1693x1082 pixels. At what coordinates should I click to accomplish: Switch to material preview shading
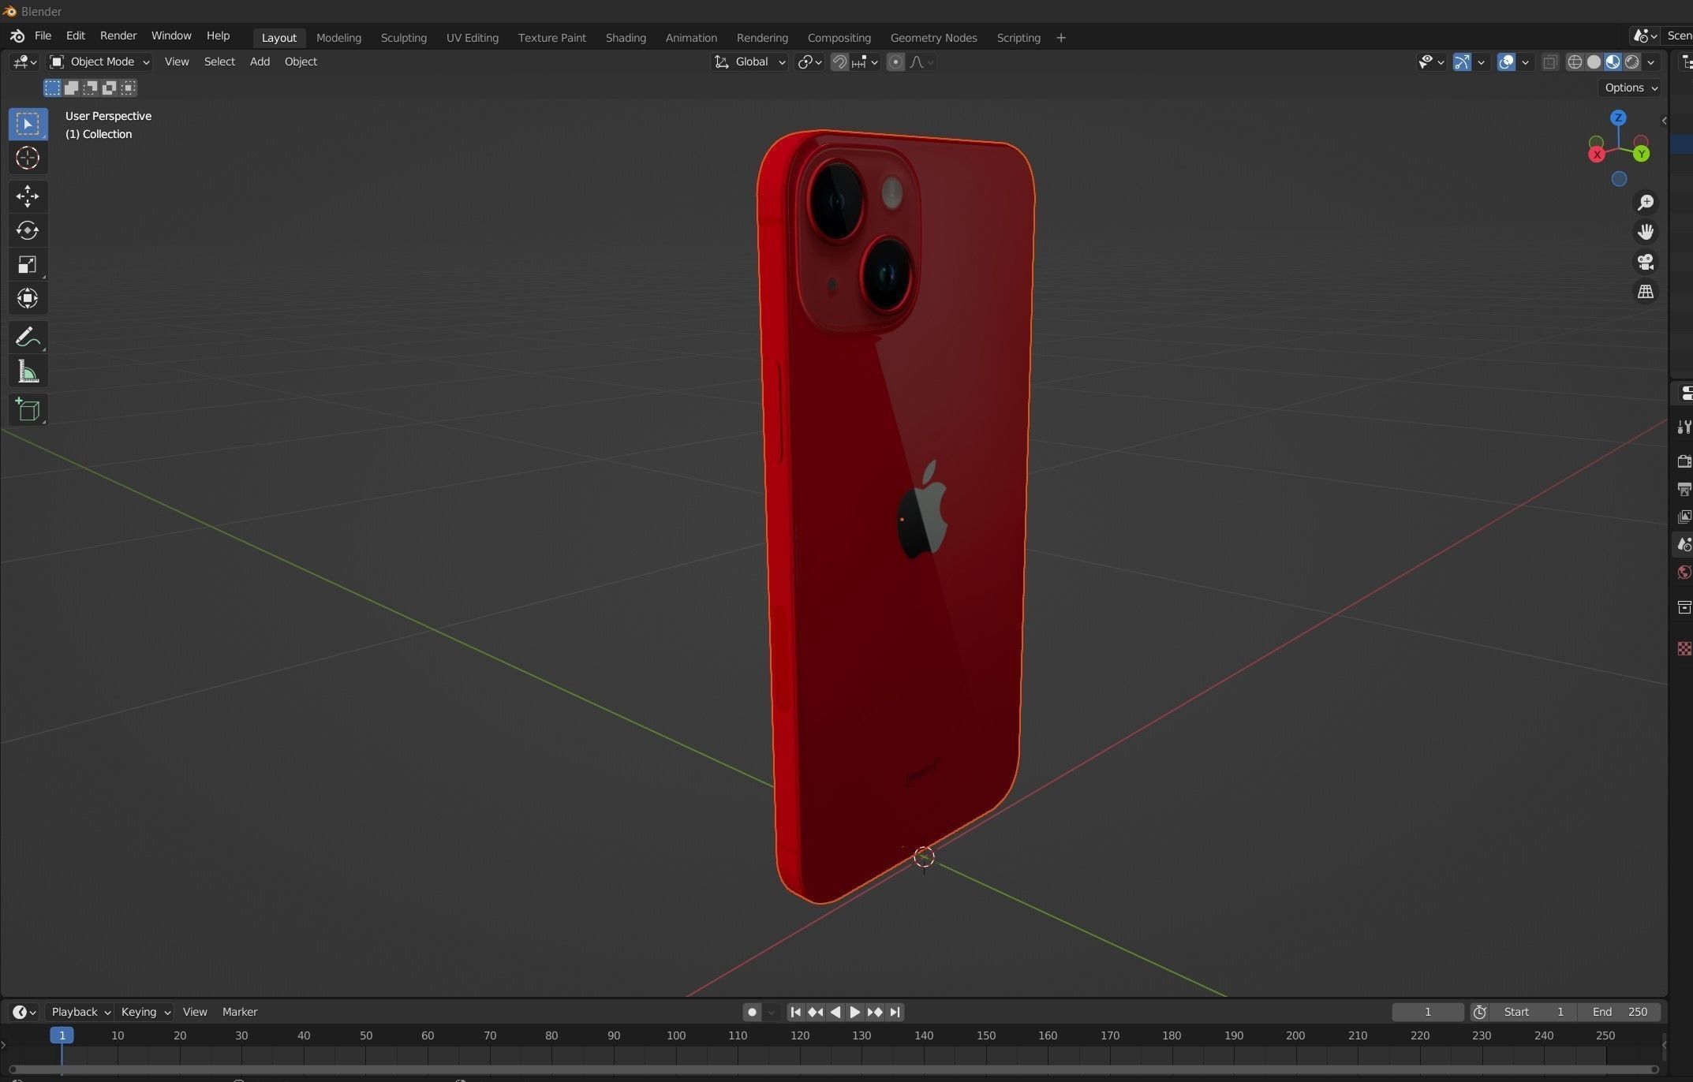(1613, 62)
